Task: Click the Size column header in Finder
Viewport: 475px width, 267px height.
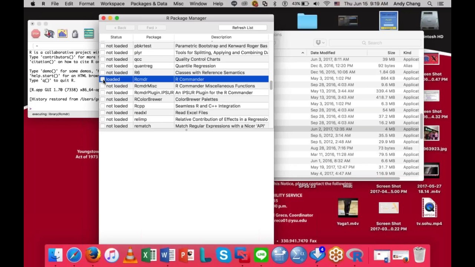Action: 392,53
